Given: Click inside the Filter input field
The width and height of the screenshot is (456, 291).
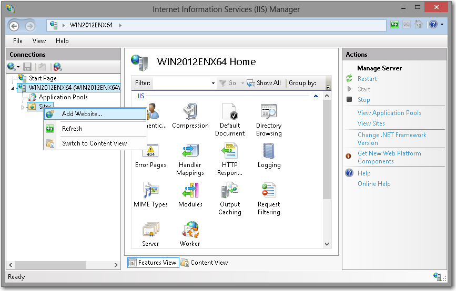Looking at the screenshot, I should [x=181, y=83].
